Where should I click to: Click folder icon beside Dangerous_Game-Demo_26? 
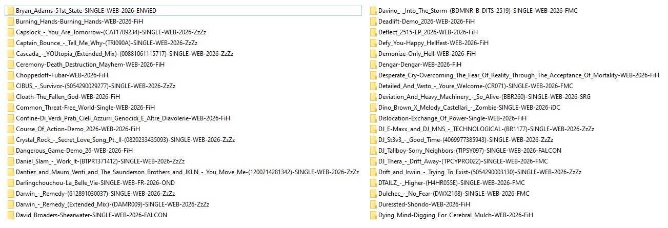(x=11, y=150)
